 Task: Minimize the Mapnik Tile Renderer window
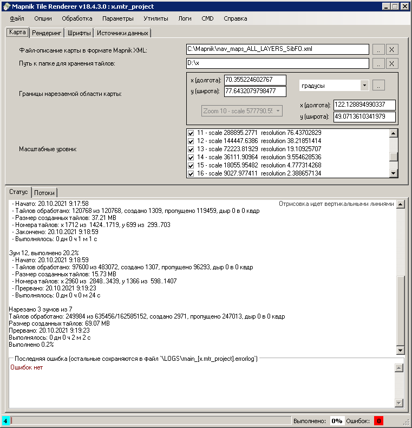pos(386,7)
